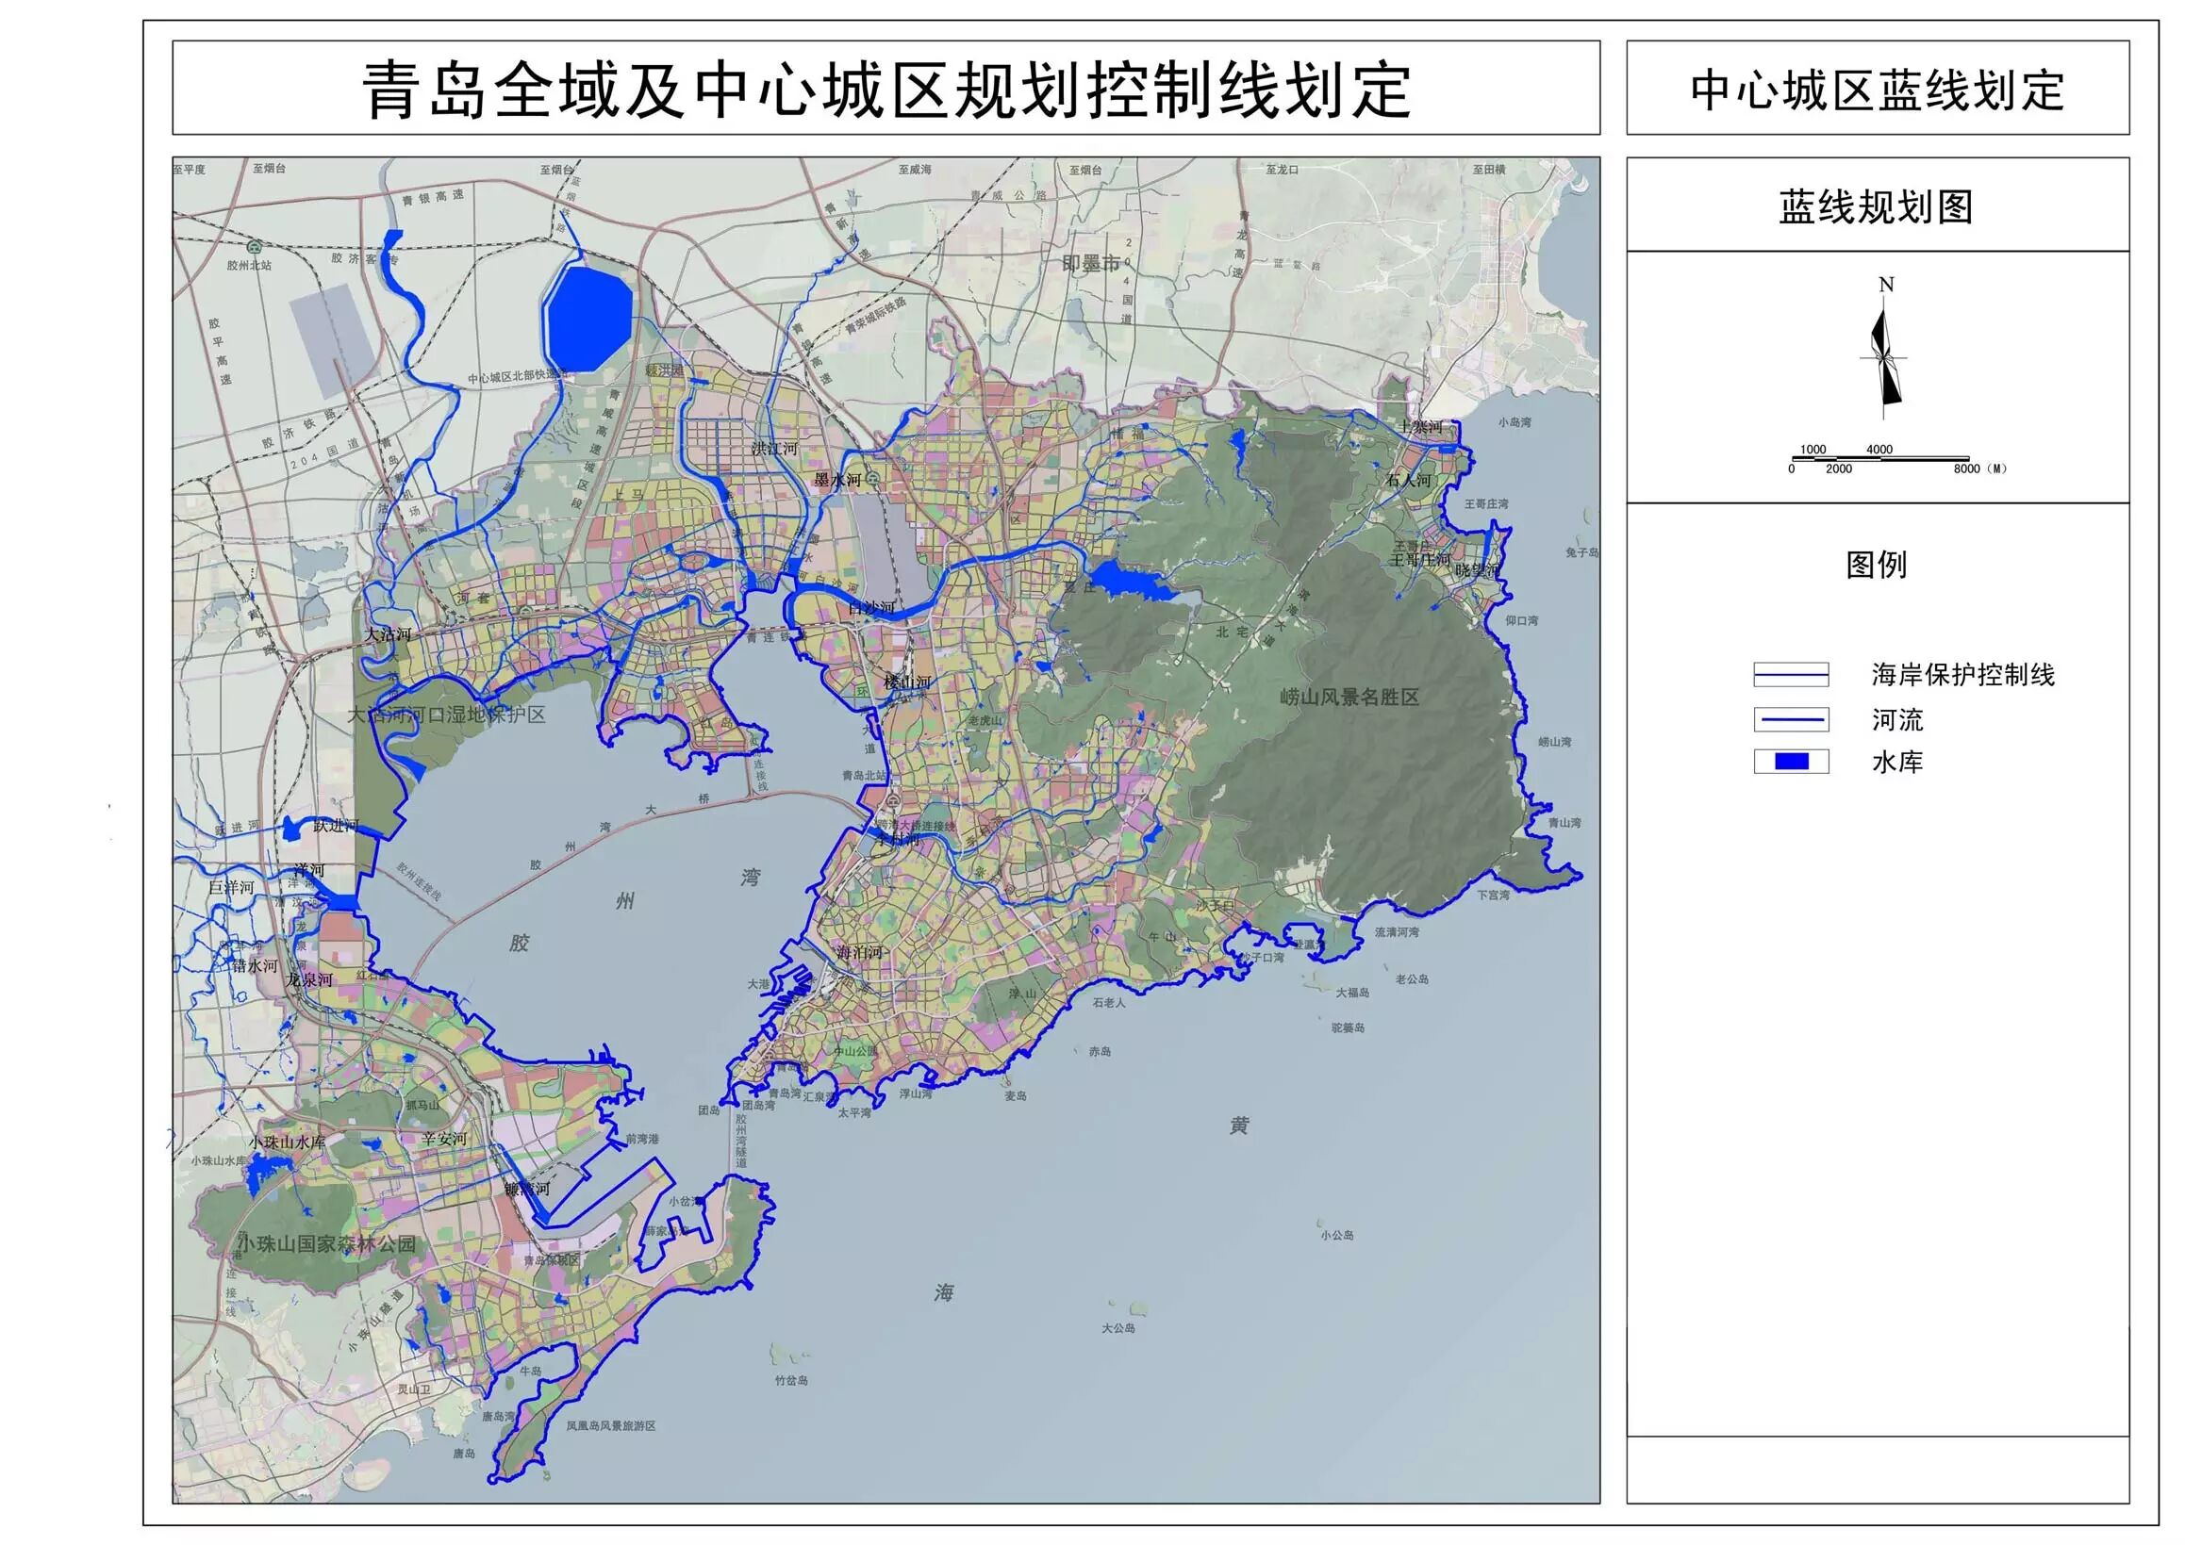This screenshot has width=2185, height=1545.
Task: Click the scale bar under the north arrow
Action: coord(1879,459)
